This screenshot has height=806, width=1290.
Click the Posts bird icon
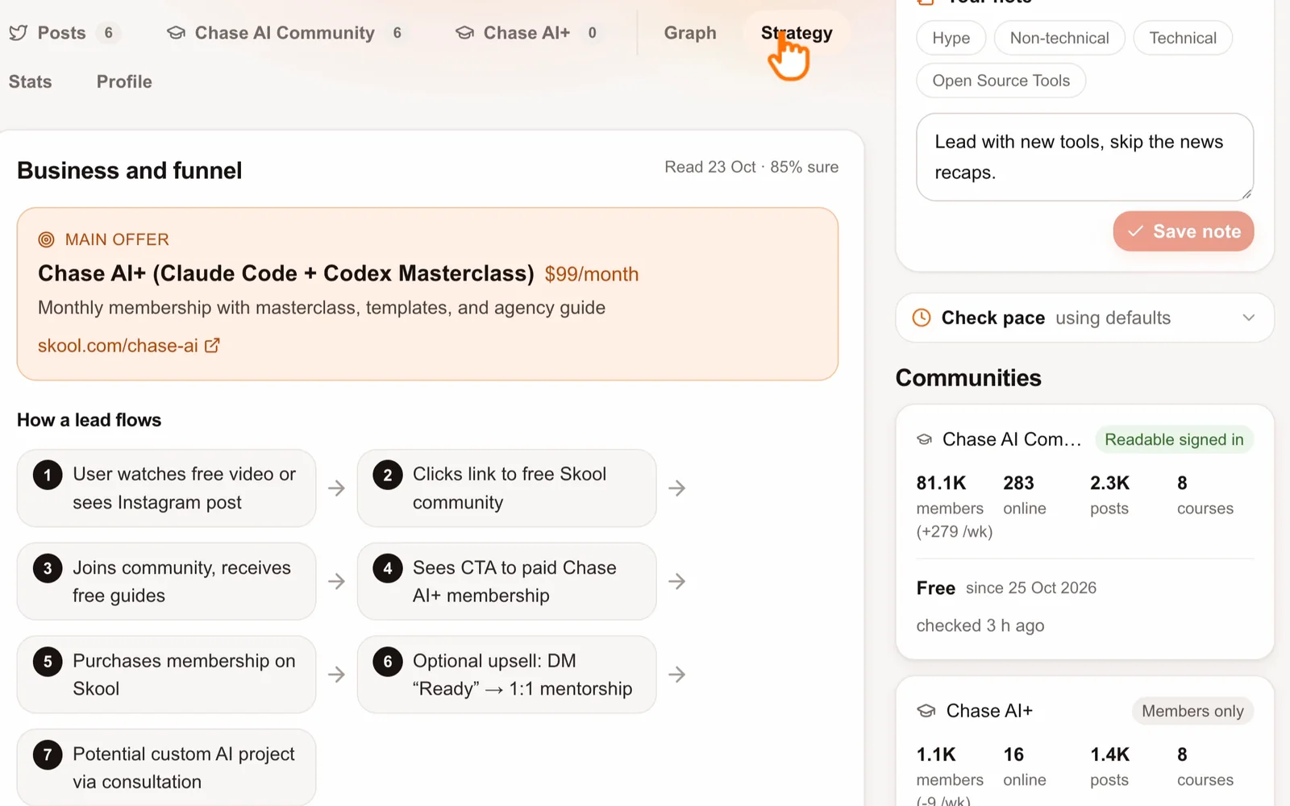(18, 33)
